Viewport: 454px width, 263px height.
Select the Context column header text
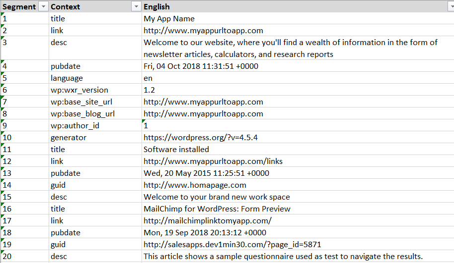coord(66,6)
